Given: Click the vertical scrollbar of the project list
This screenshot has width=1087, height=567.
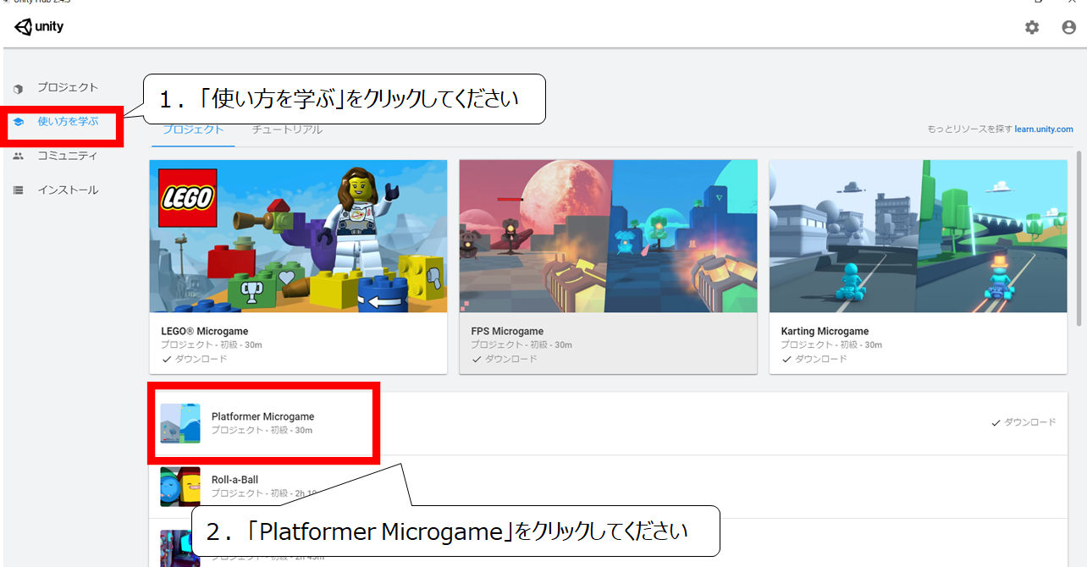Looking at the screenshot, I should (x=1079, y=239).
